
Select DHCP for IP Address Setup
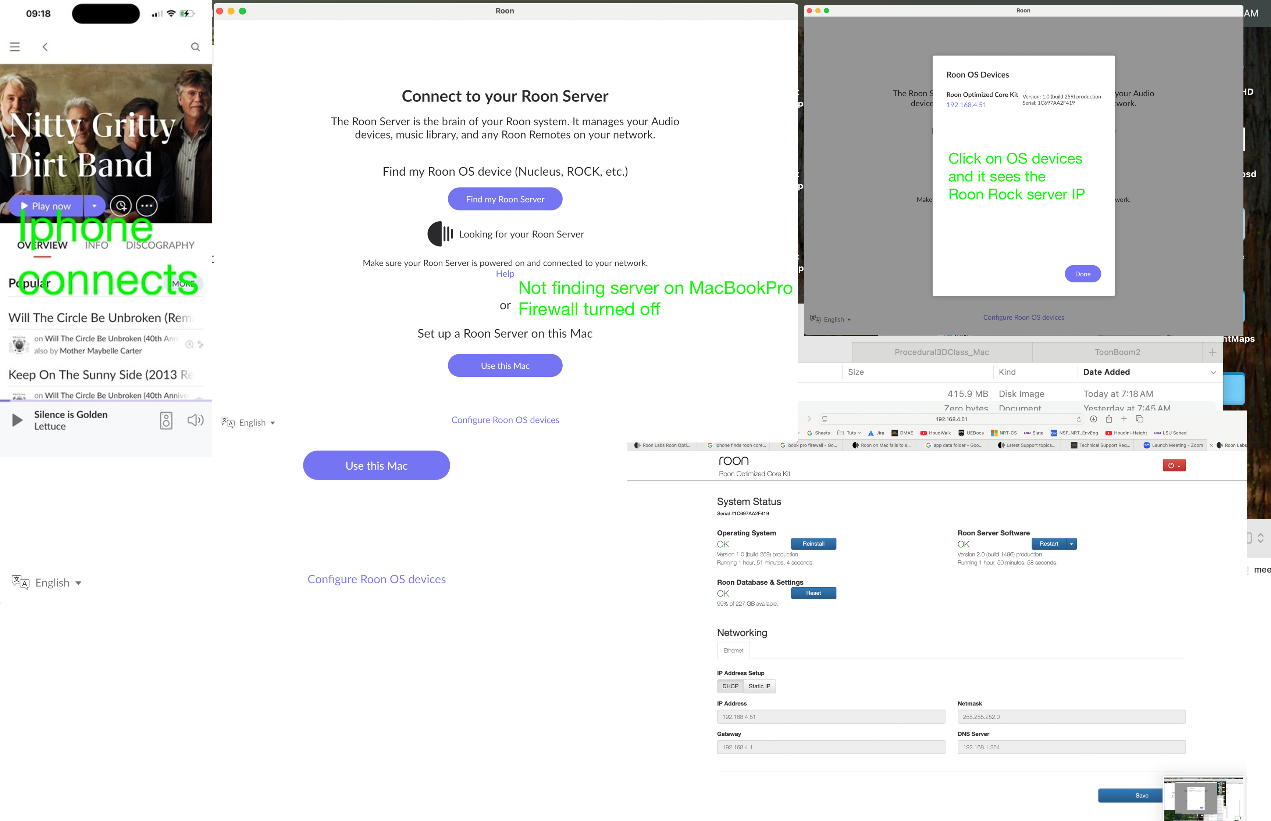pos(730,686)
